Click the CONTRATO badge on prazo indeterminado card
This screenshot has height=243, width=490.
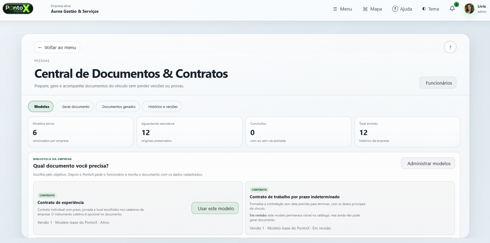(x=259, y=190)
